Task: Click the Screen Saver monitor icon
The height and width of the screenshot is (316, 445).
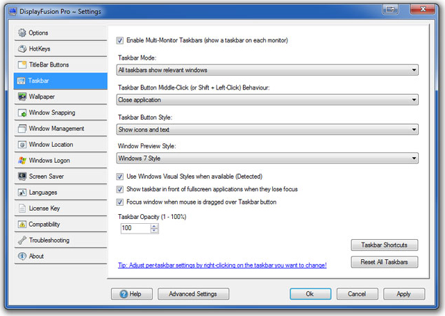Action: [22, 176]
